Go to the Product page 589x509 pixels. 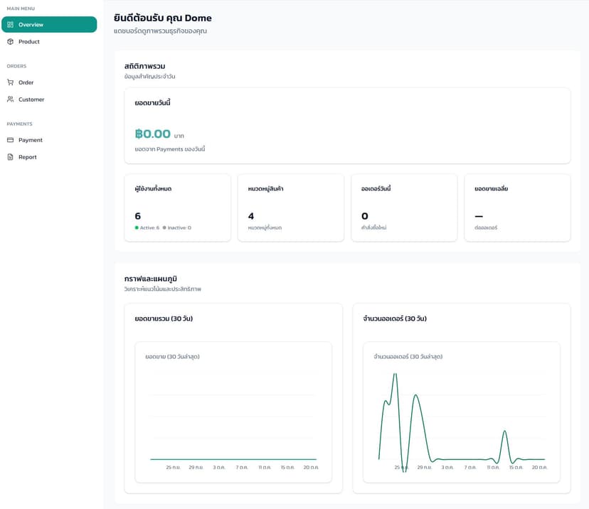49,41
